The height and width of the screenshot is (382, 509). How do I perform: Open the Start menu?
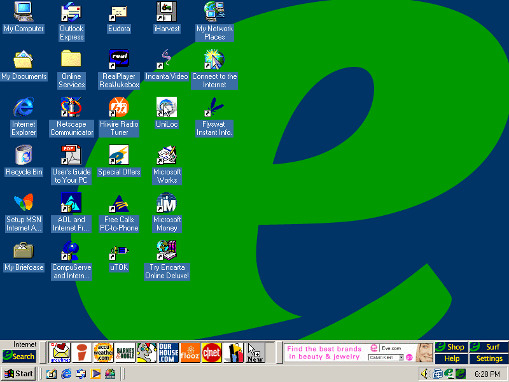[18, 374]
